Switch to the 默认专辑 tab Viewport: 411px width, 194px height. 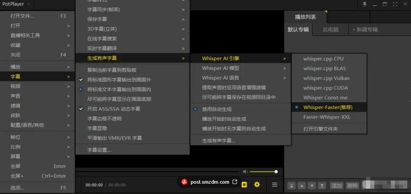pos(298,30)
